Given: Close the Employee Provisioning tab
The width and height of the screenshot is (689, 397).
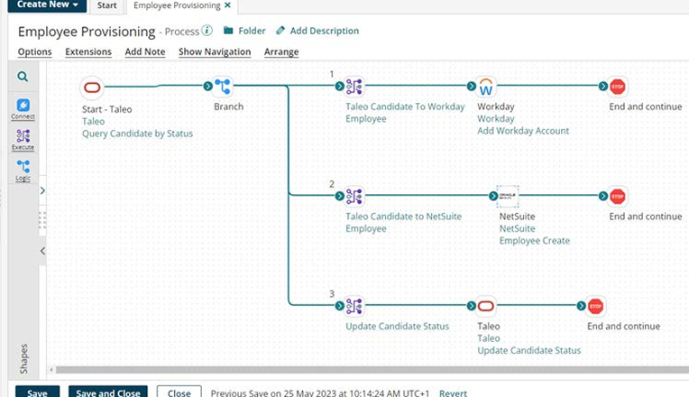Looking at the screenshot, I should point(227,6).
